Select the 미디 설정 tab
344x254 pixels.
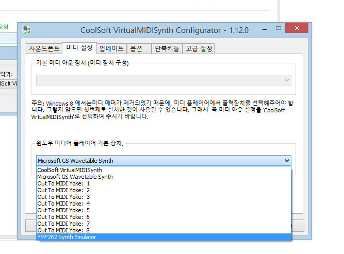coord(79,48)
